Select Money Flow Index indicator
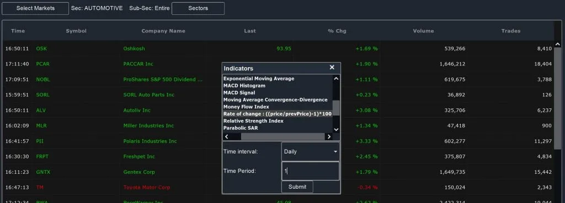565x203 pixels. tap(246, 107)
